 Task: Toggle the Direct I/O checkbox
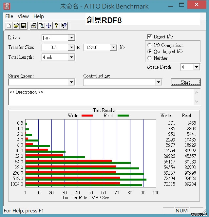pos(149,37)
